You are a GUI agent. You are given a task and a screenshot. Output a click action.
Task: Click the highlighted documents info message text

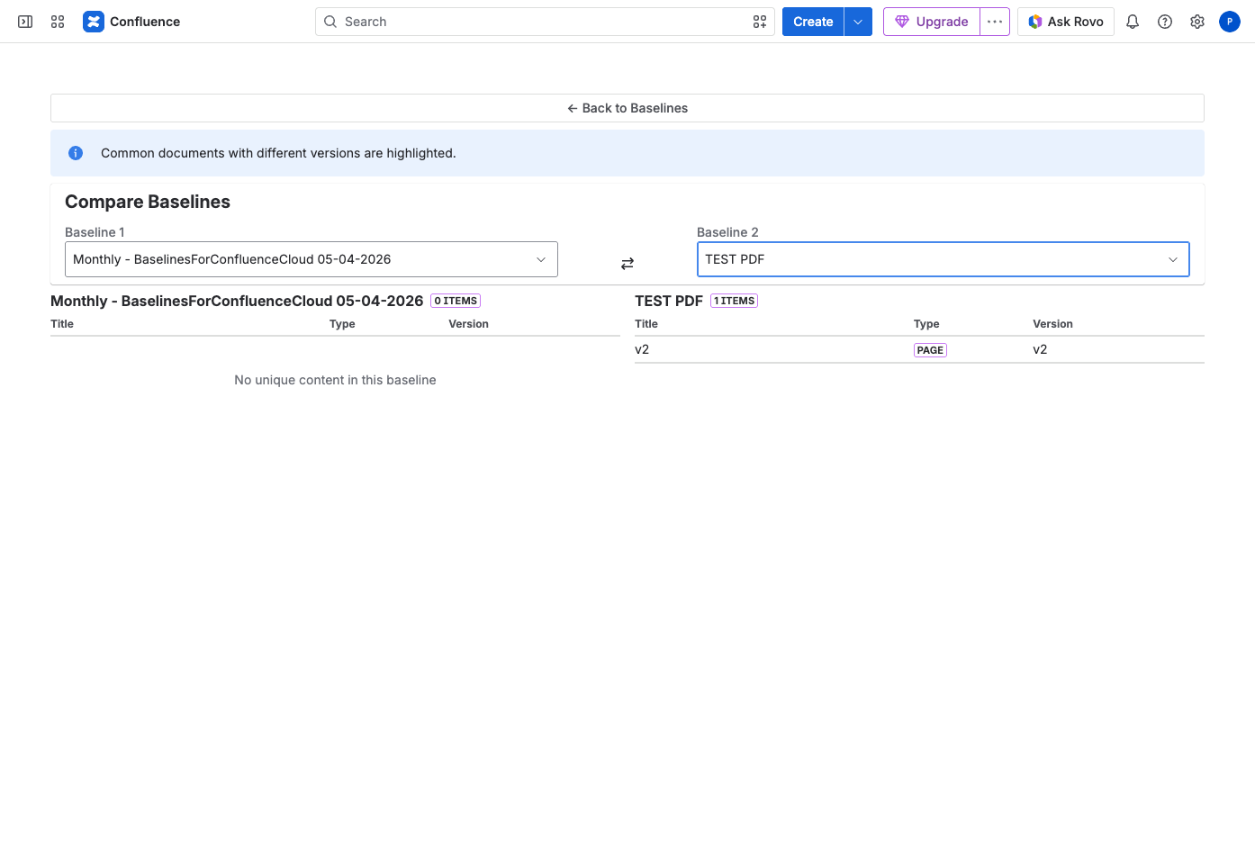[x=278, y=153]
